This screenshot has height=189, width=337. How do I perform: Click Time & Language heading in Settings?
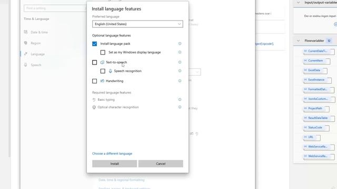click(36, 19)
